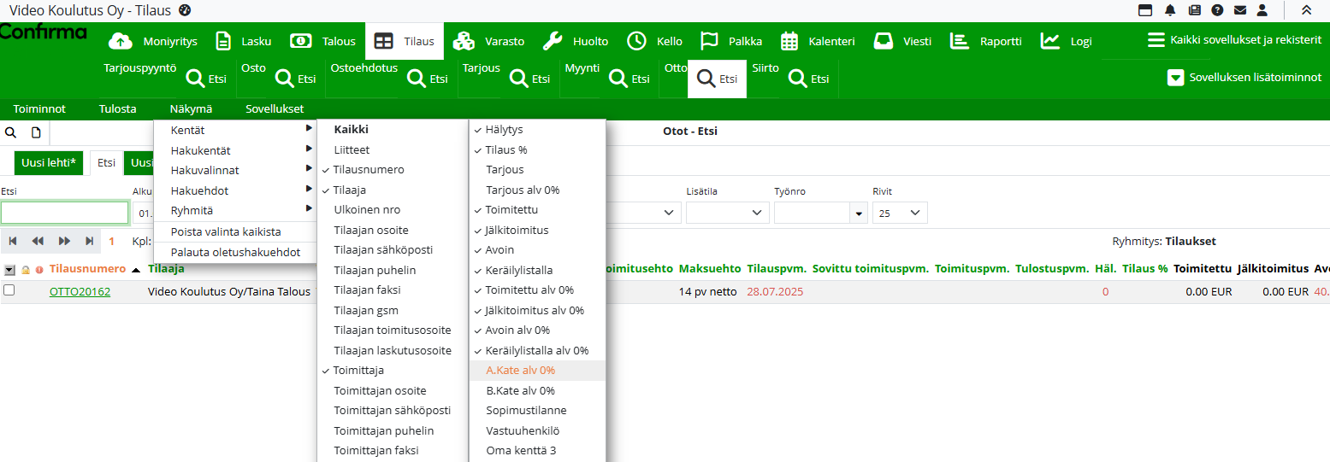Enable the A.Kate alv 0% column

click(520, 371)
